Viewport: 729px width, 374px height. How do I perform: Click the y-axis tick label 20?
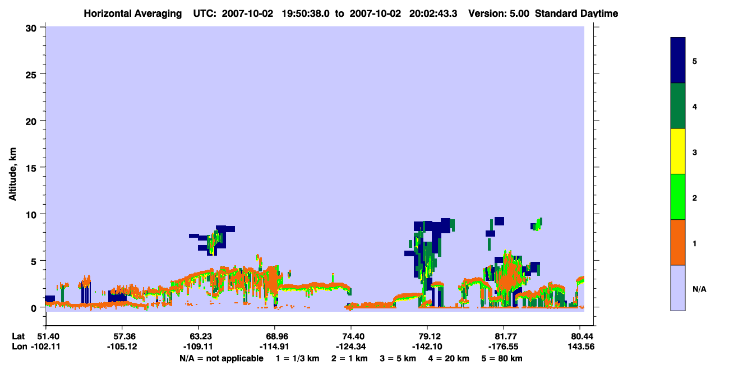(x=33, y=121)
